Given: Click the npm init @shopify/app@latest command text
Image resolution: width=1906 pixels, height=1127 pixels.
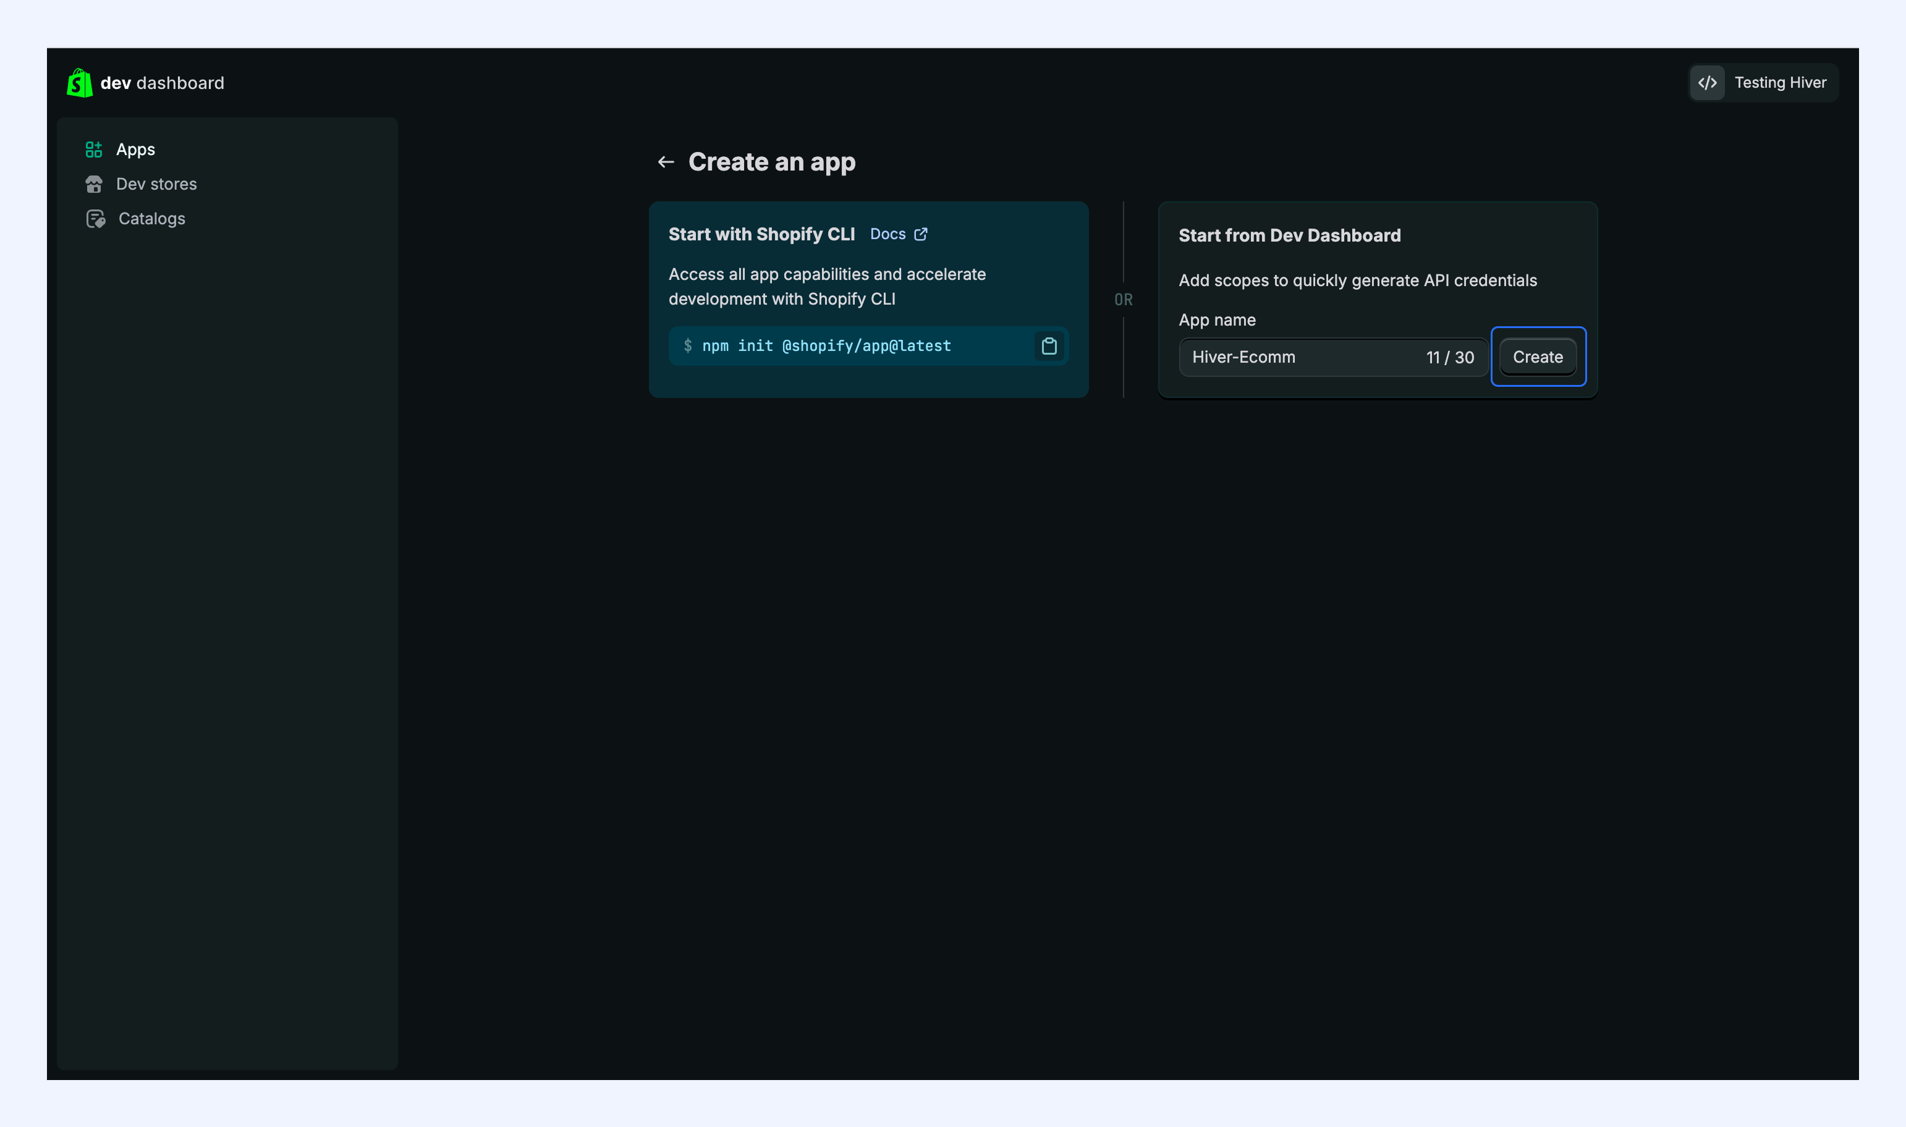Looking at the screenshot, I should (x=826, y=346).
